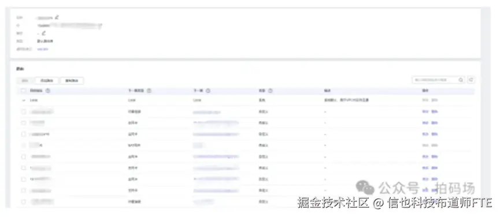Screen dimensions: 500x217
Task: Click the pencil edit icon beside the route table name
Action: [x=57, y=17]
